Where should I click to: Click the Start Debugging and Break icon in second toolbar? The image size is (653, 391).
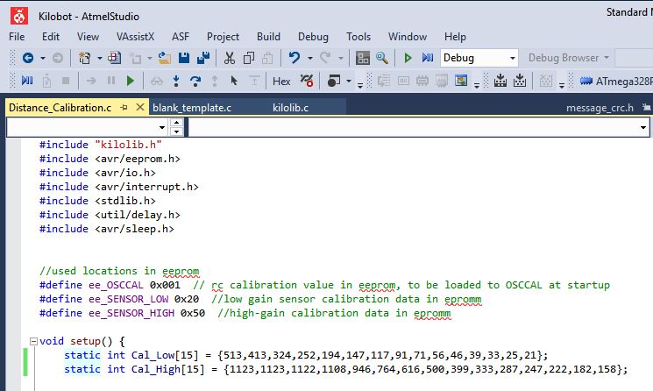click(27, 81)
